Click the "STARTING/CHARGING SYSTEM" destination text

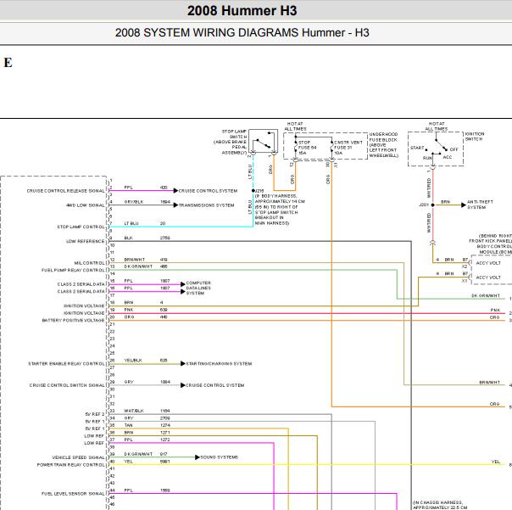pos(219,363)
